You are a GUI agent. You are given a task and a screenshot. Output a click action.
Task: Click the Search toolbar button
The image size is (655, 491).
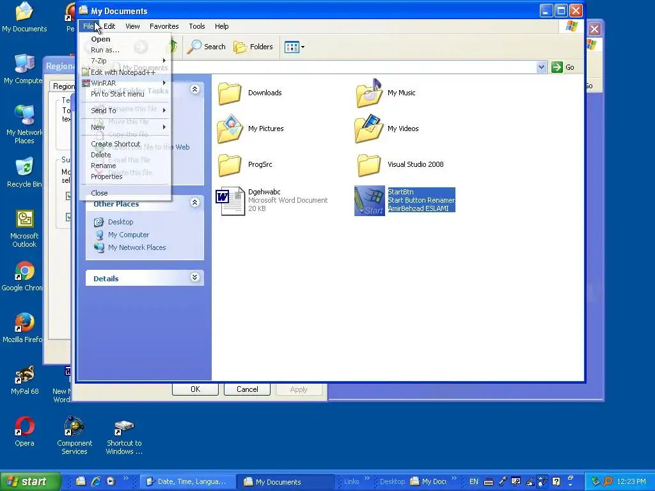pos(206,47)
